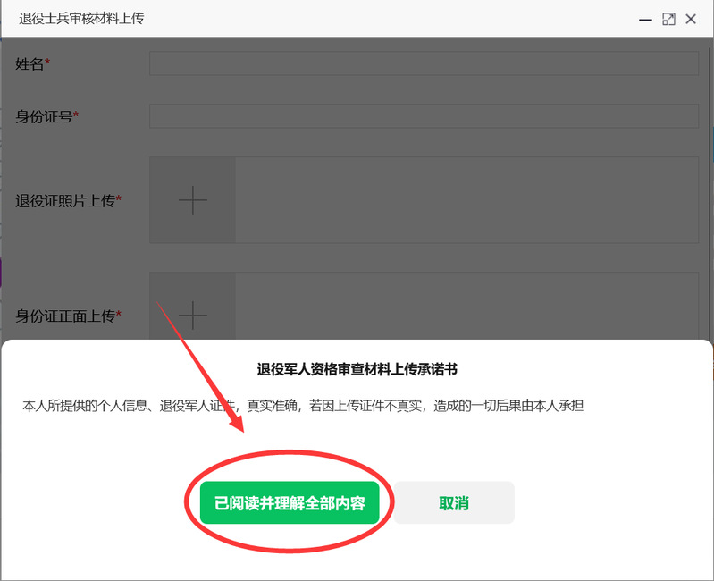Maximize the 退役士兵审核材料上传 window

668,19
